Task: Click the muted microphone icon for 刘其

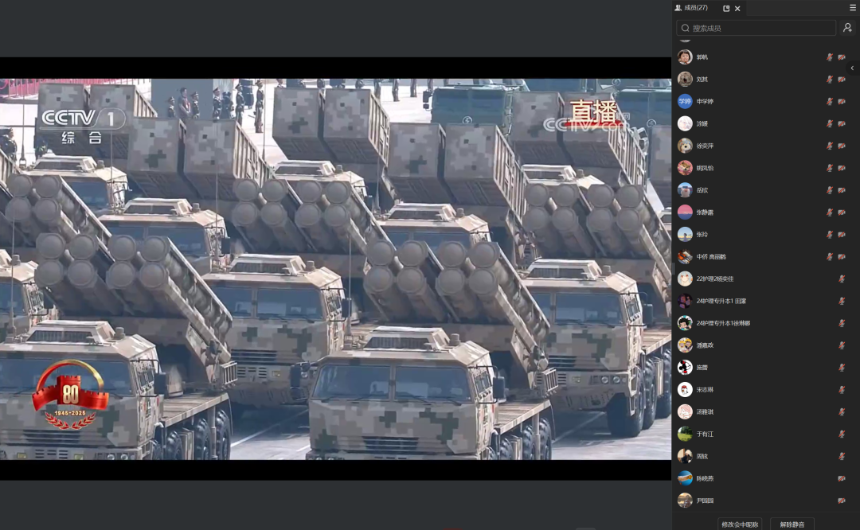Action: pos(830,80)
